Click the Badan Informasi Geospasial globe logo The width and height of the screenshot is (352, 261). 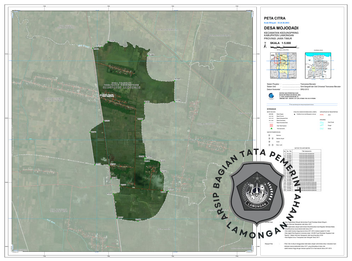pos(271,96)
